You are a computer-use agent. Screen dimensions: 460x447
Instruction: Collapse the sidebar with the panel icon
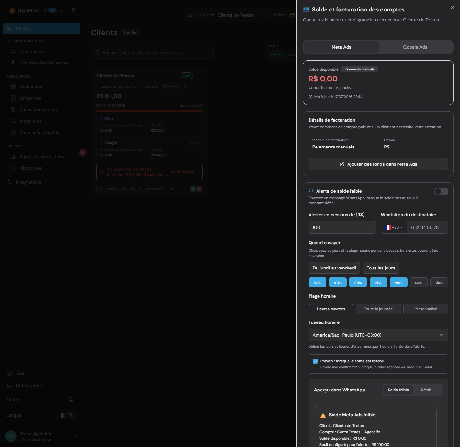(x=74, y=10)
